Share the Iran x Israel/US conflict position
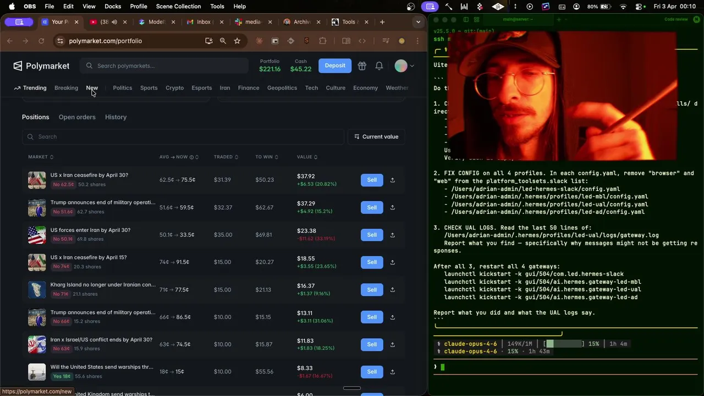The image size is (704, 396). pyautogui.click(x=393, y=344)
